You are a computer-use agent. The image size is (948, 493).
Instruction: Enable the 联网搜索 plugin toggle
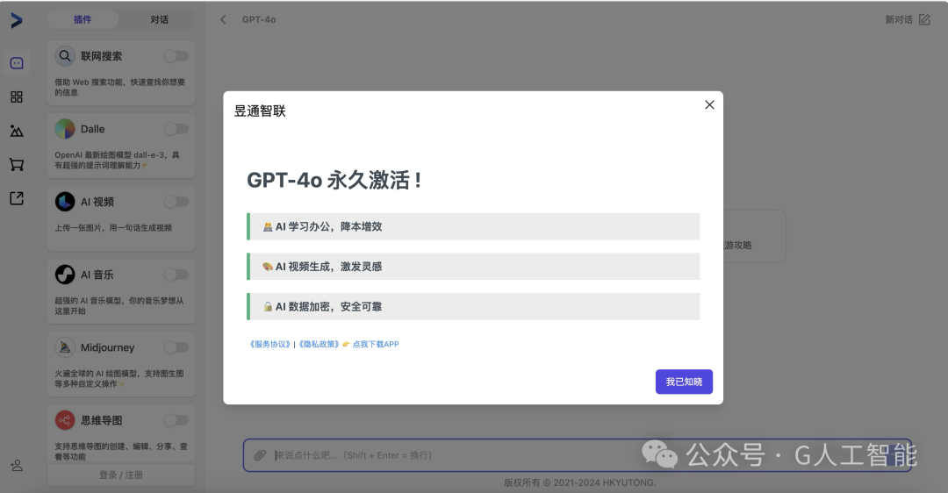click(176, 56)
